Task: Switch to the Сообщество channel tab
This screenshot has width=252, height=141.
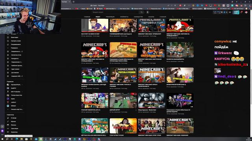Action: (x=138, y=17)
